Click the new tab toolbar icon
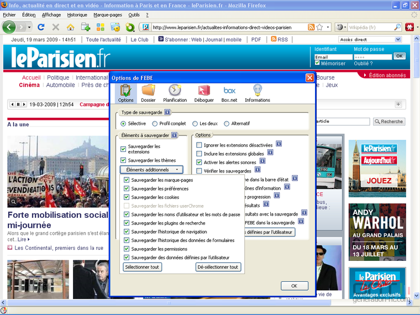 pyautogui.click(x=86, y=27)
